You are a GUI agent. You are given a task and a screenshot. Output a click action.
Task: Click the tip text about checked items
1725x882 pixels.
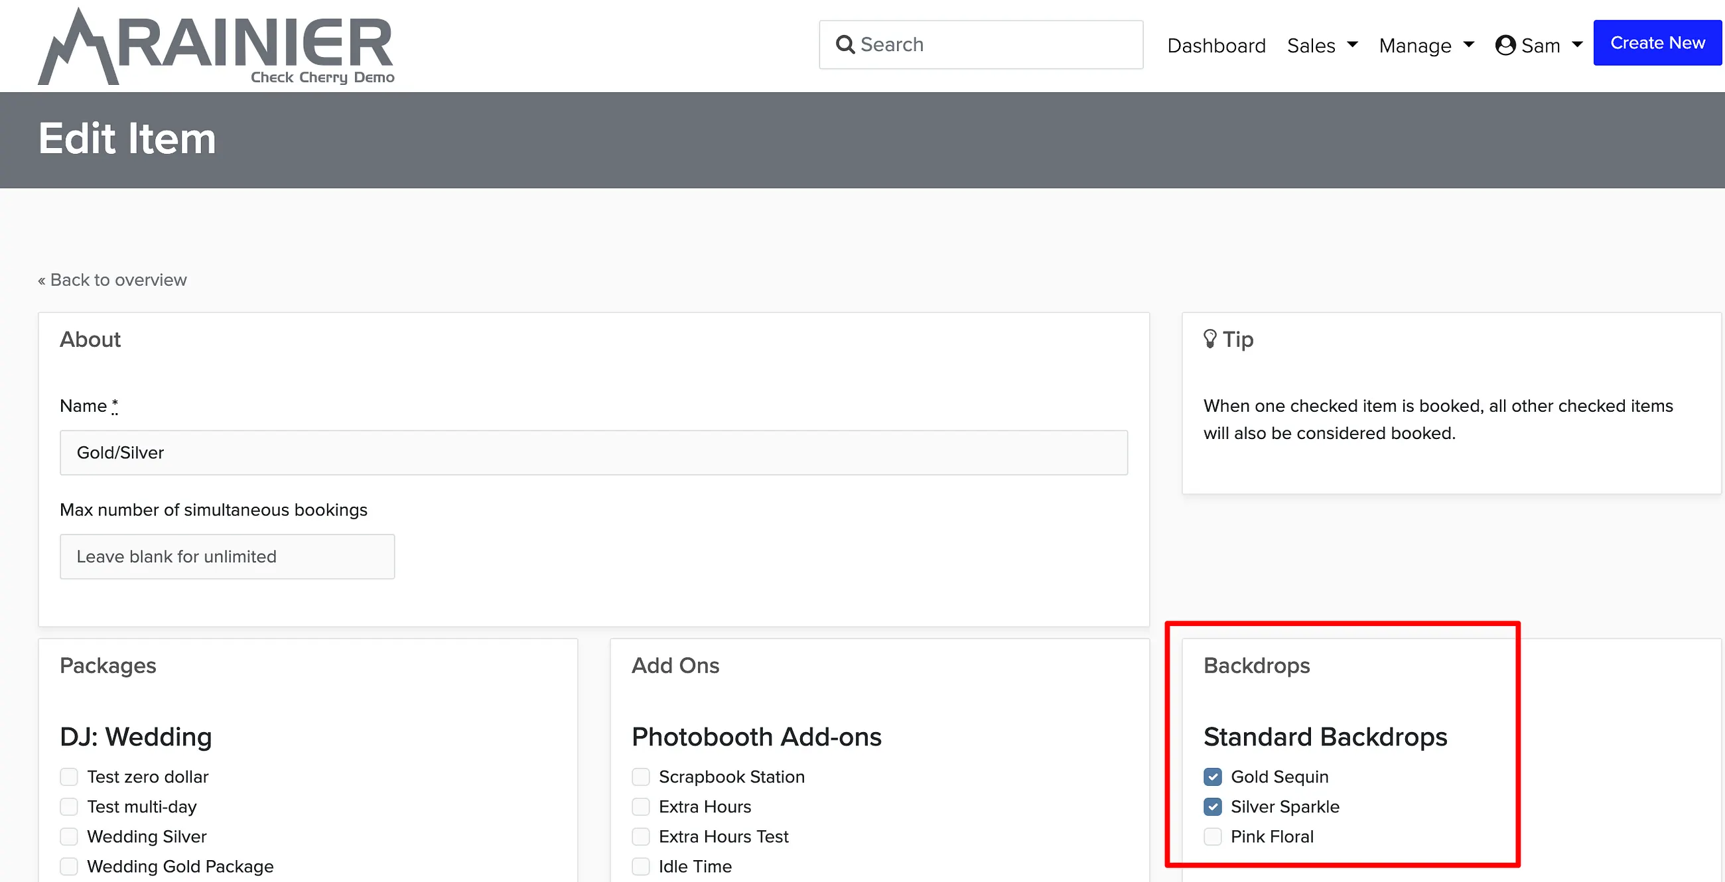coord(1438,420)
